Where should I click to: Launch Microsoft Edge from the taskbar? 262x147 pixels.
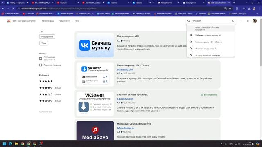click(11, 144)
